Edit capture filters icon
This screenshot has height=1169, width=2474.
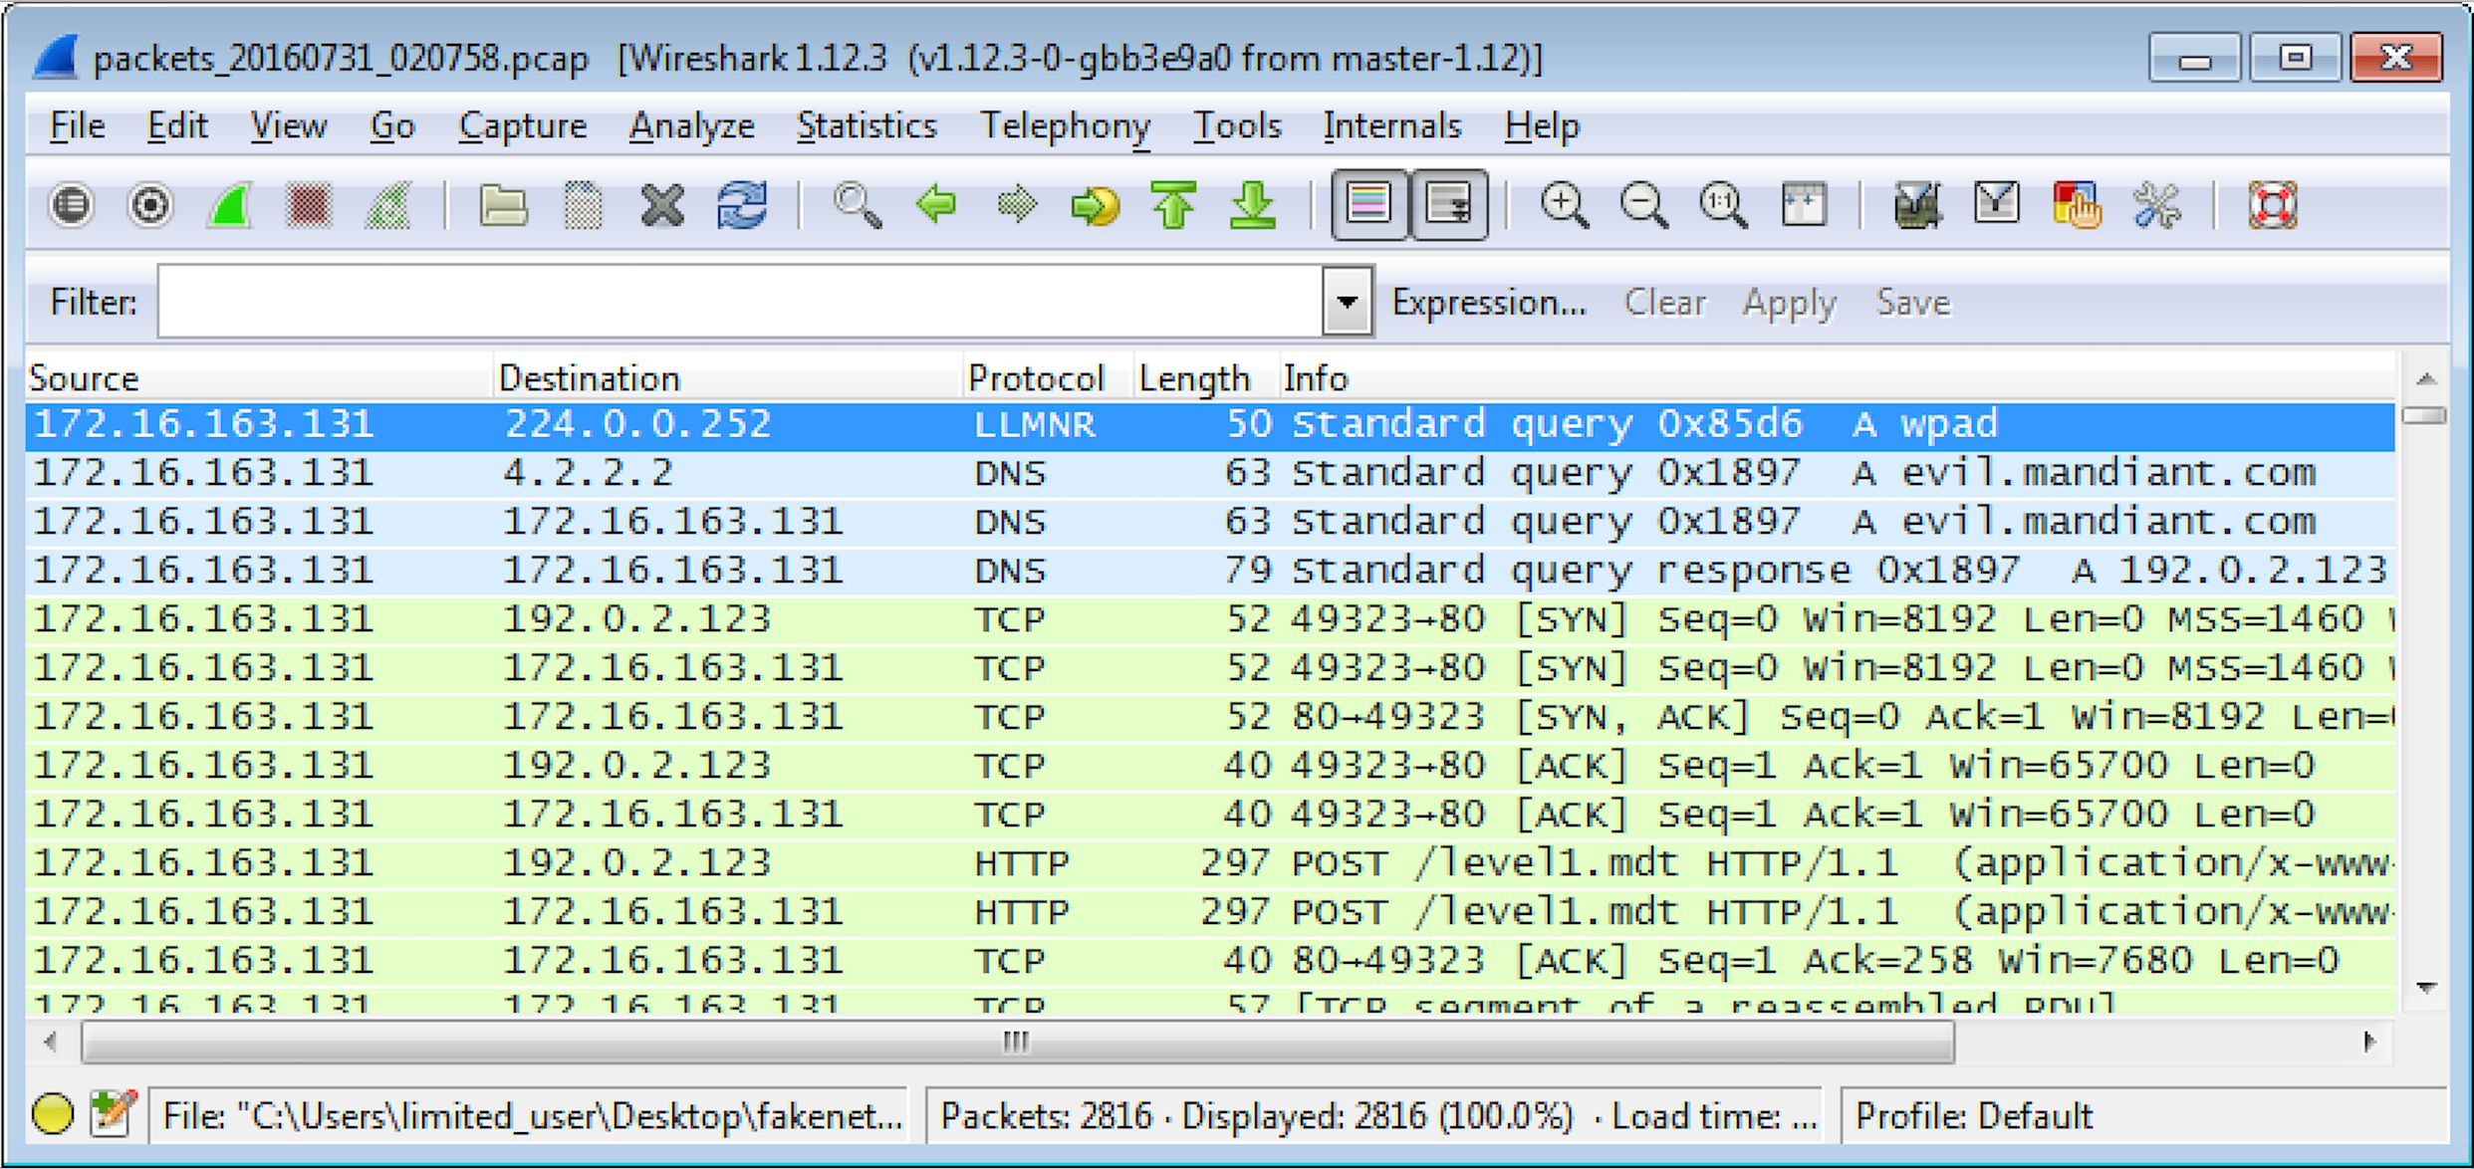1917,205
